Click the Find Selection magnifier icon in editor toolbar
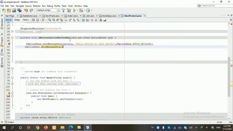The height and width of the screenshot is (131, 233). click(x=50, y=20)
